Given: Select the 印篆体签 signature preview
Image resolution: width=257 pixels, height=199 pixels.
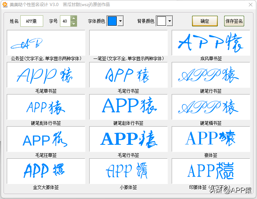Looking at the screenshot, I should (x=211, y=171).
